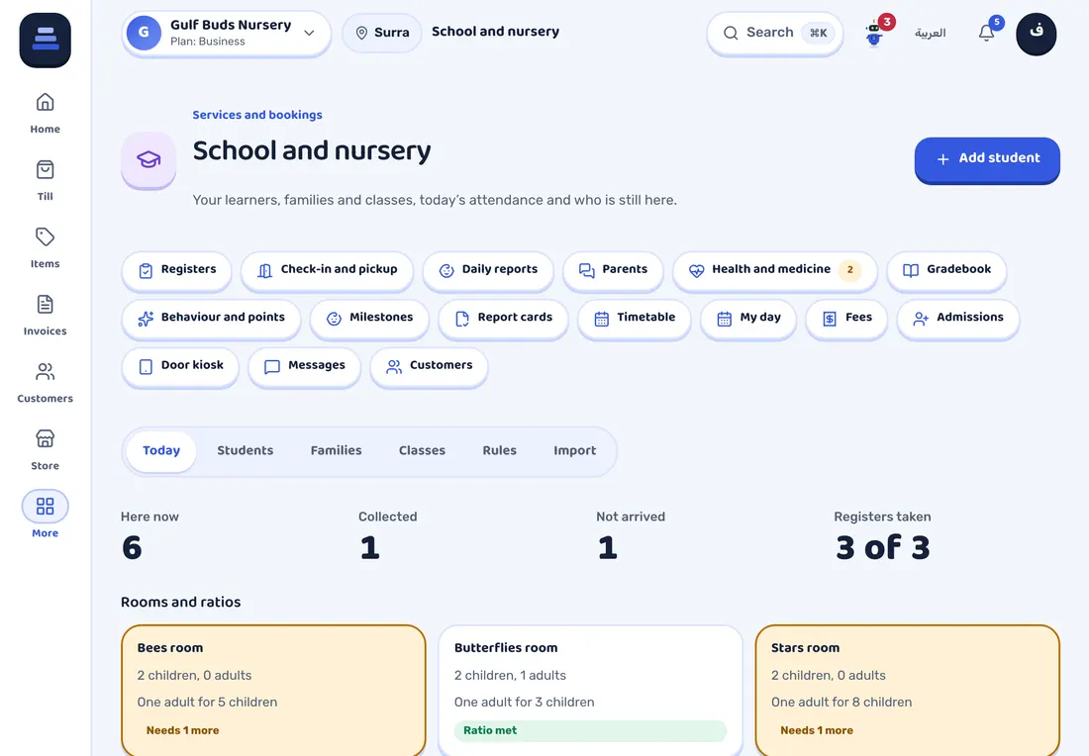Open the Butterflies room card
Screen dimensions: 1089x756
590,690
